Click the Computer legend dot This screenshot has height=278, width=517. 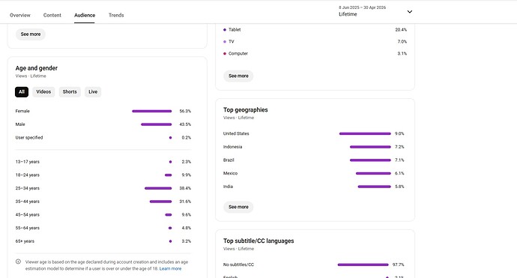[225, 53]
